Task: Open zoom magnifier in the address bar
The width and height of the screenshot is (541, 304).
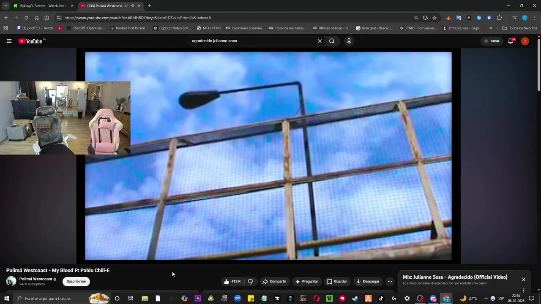Action: pos(416,18)
